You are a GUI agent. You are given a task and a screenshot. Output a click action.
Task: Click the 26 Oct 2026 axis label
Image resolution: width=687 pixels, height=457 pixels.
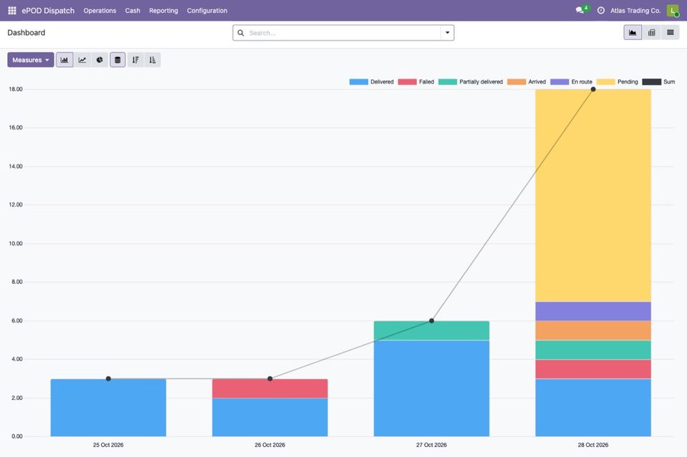[x=270, y=445]
